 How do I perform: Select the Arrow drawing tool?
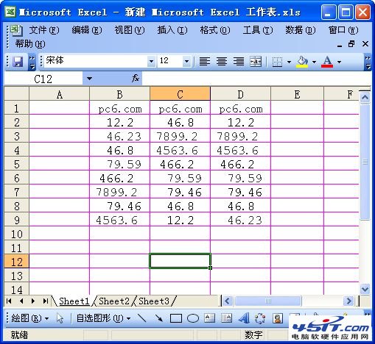(159, 318)
